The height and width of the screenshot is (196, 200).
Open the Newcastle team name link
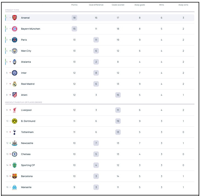pyautogui.click(x=27, y=143)
